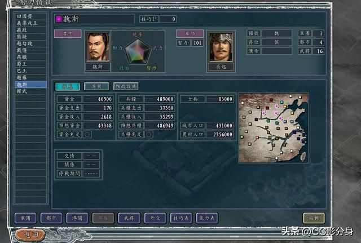Click the 農村人口 value 2356000
Viewport: 361px width, 243px height.
click(x=220, y=134)
